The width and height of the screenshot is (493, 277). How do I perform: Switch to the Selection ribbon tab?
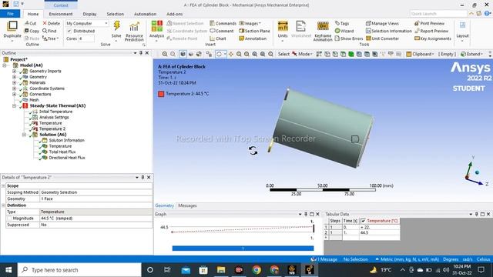pos(115,14)
